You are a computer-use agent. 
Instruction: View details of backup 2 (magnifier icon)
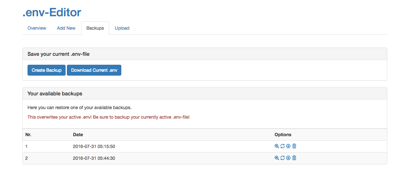point(277,158)
